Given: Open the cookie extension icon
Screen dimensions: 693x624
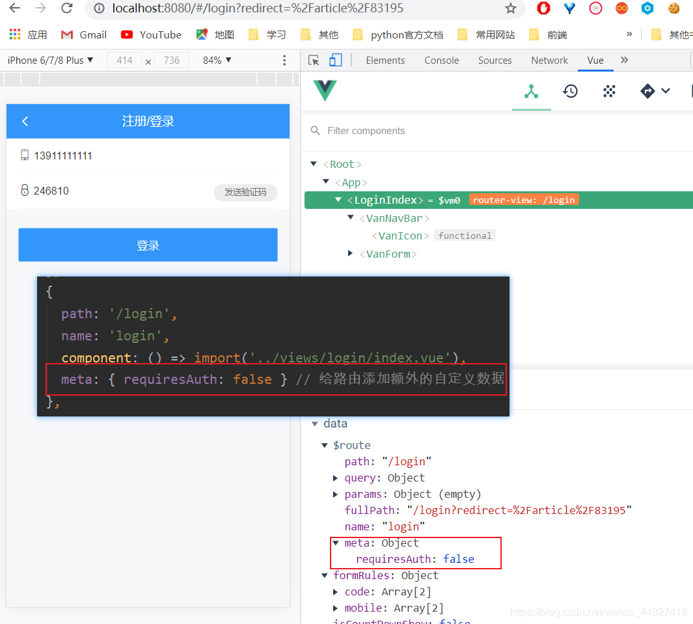Looking at the screenshot, I should point(673,8).
